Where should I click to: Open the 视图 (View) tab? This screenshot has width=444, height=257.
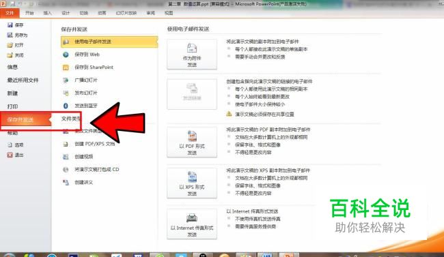(x=169, y=13)
